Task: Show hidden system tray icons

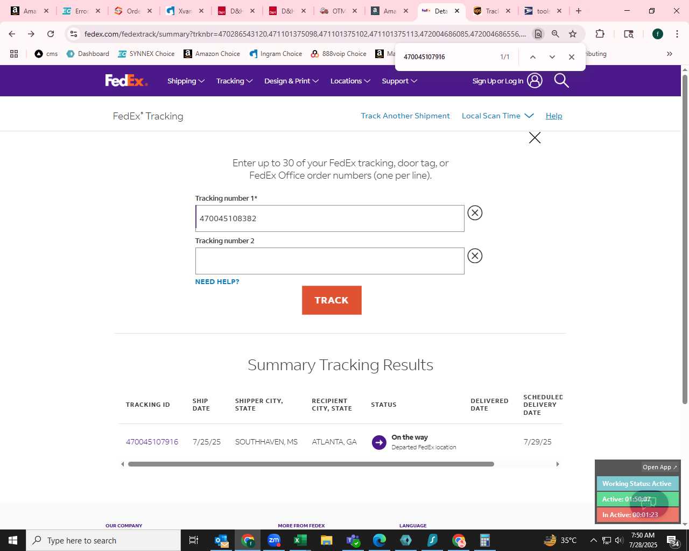Action: coord(593,540)
